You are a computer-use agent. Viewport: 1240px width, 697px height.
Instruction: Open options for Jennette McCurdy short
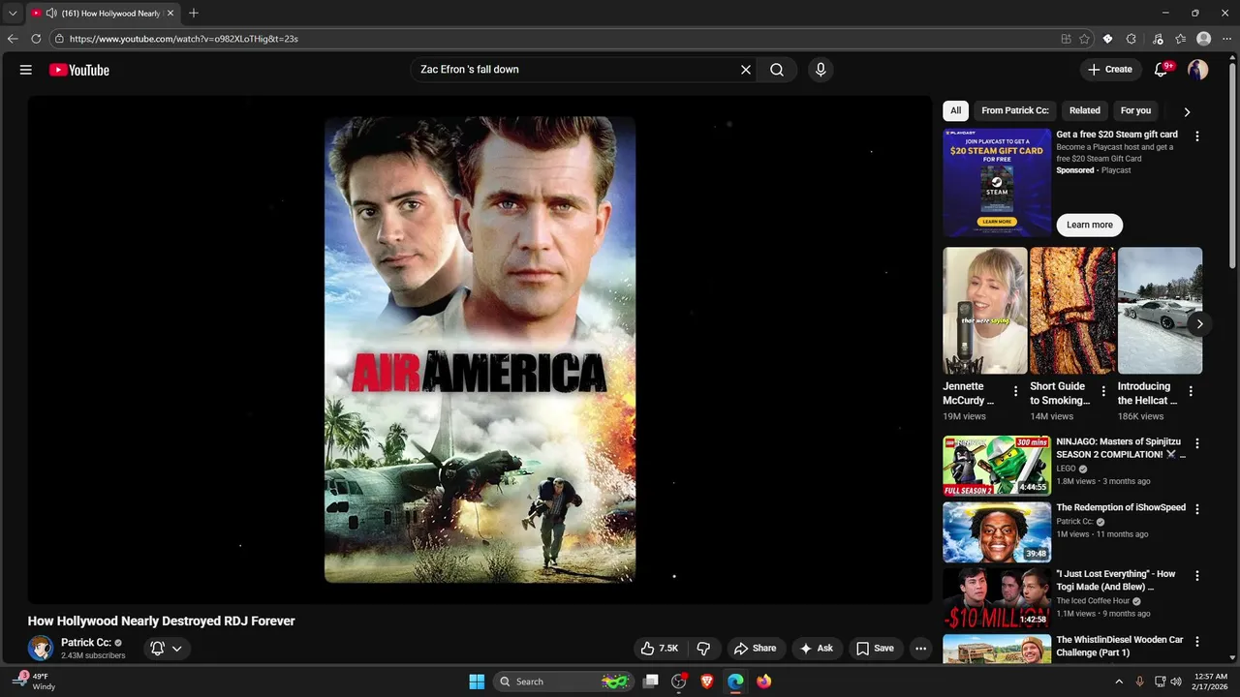pyautogui.click(x=1015, y=391)
